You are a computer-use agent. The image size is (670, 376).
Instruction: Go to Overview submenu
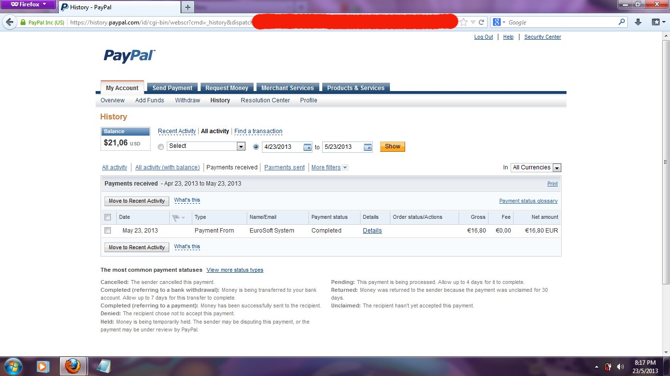pyautogui.click(x=112, y=100)
